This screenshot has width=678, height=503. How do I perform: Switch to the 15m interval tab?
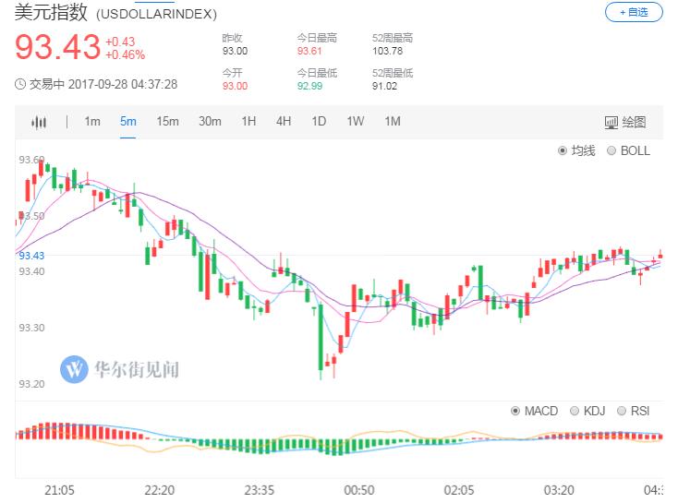[x=167, y=122]
